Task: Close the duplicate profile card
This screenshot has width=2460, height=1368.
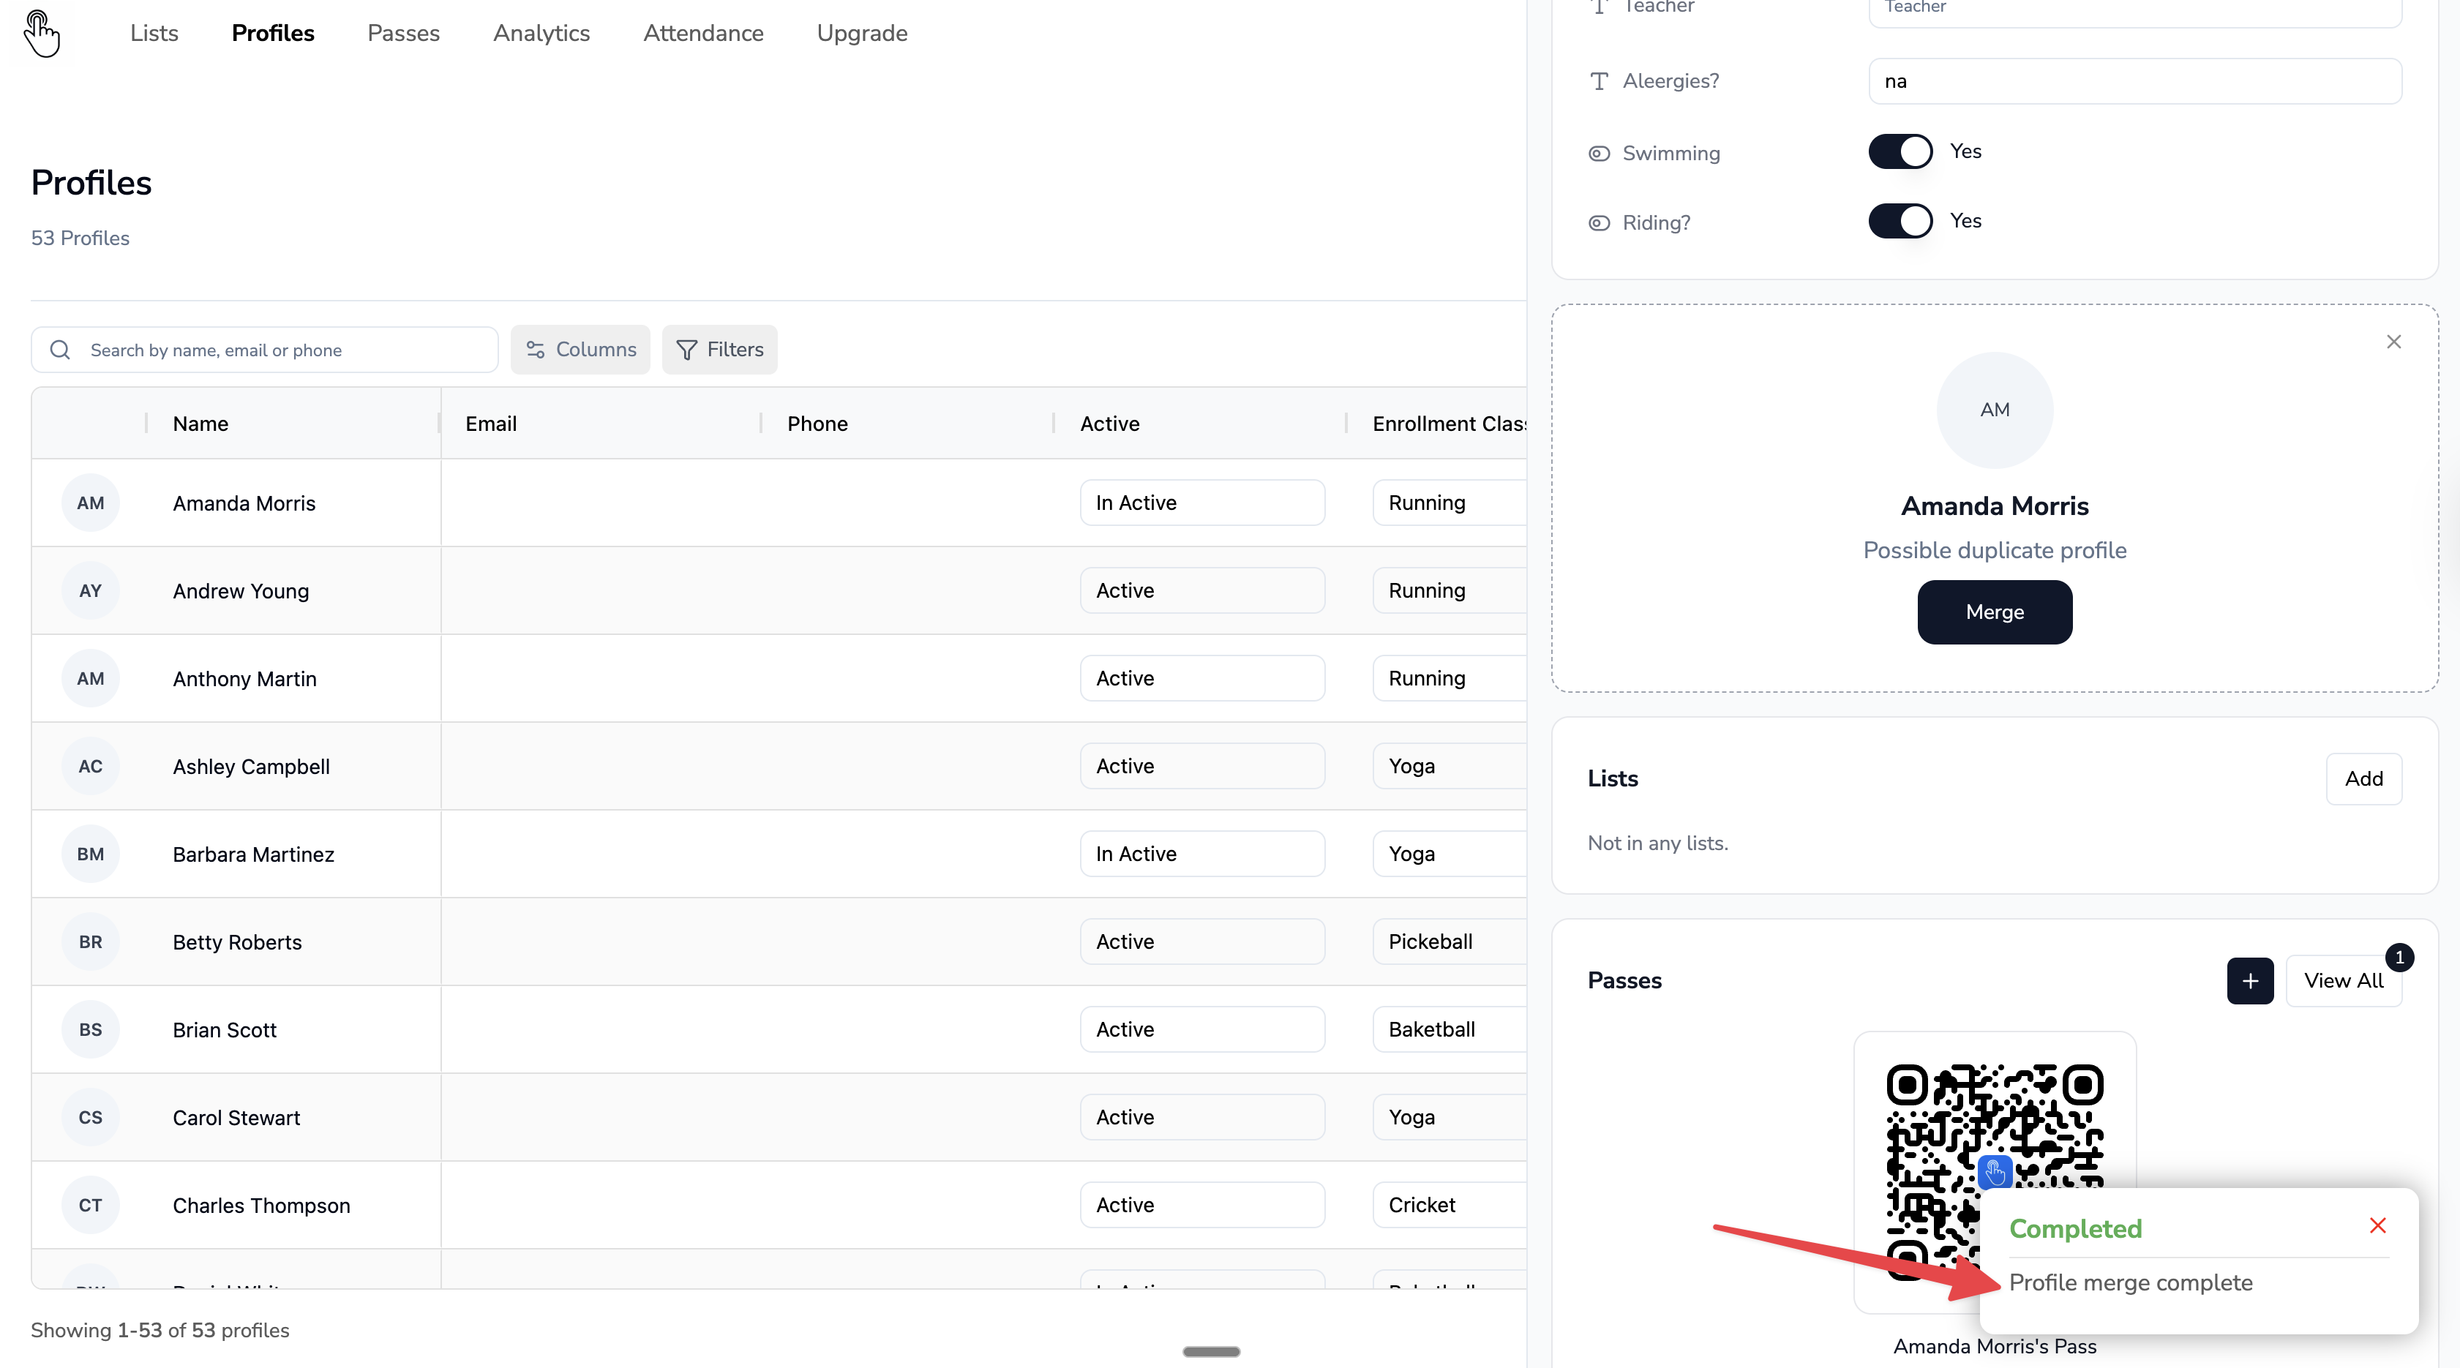Action: 2393,342
